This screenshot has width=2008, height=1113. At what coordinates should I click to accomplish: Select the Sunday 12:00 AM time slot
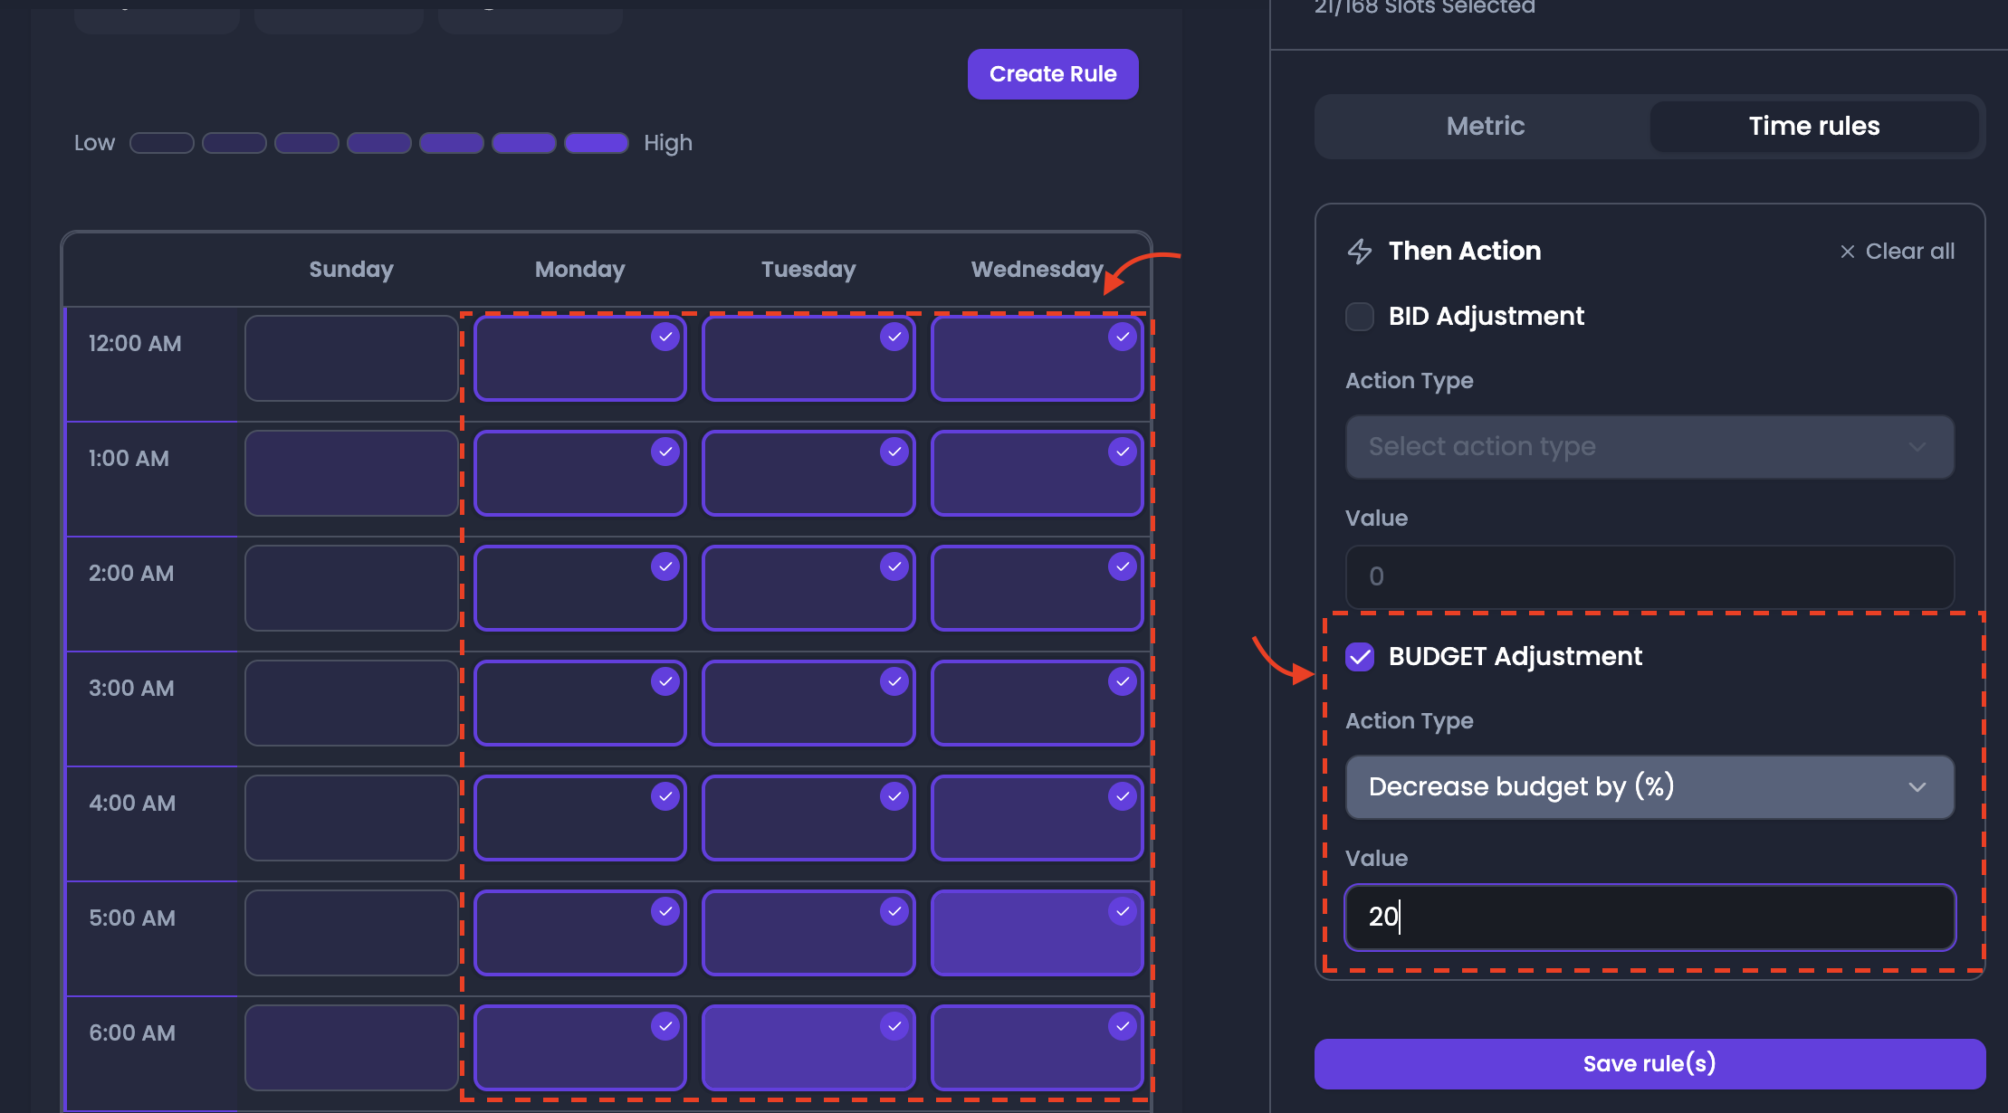click(351, 358)
